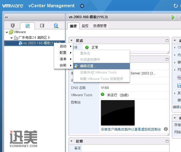Maximize the 状态 panel
Screen dimensions: 181x152
(x=167, y=41)
